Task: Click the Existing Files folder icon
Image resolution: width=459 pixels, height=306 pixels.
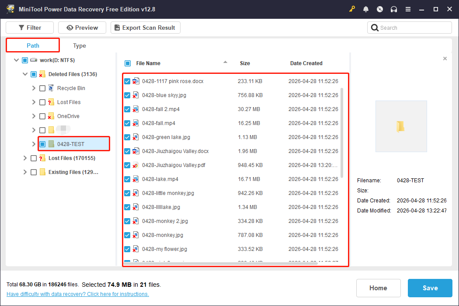Action: coord(42,172)
